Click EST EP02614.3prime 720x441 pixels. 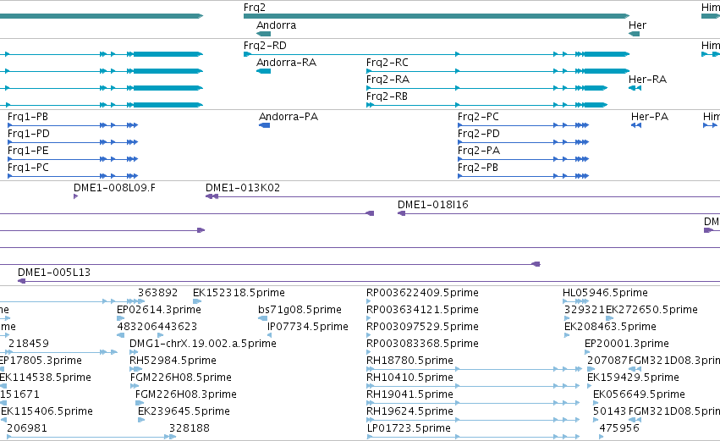159,310
